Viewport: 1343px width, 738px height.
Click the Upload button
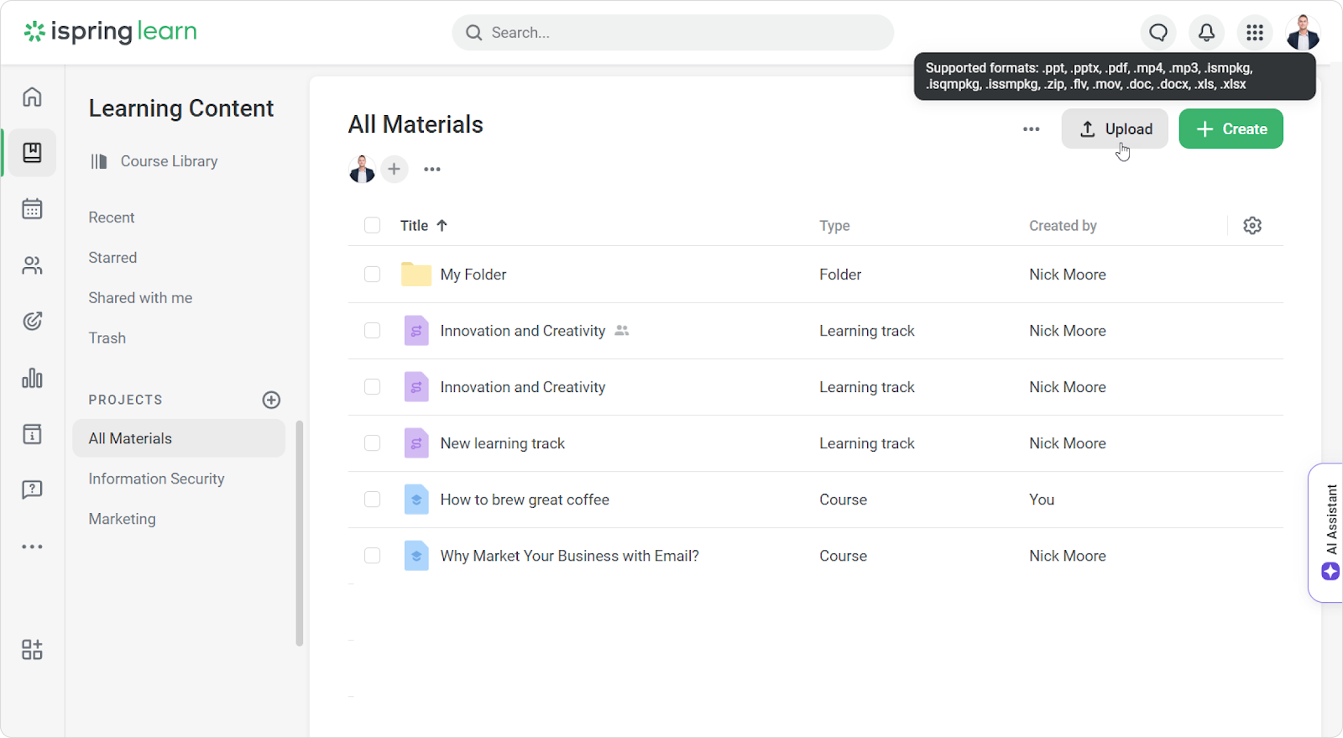1115,129
